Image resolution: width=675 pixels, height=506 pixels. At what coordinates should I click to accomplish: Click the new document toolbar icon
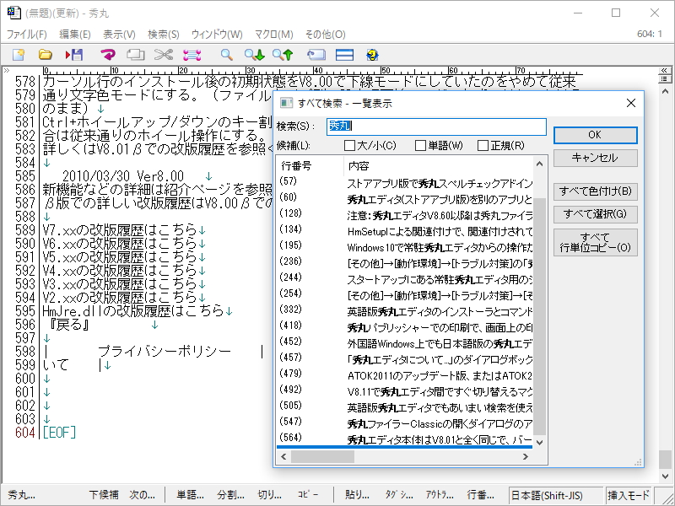(17, 53)
